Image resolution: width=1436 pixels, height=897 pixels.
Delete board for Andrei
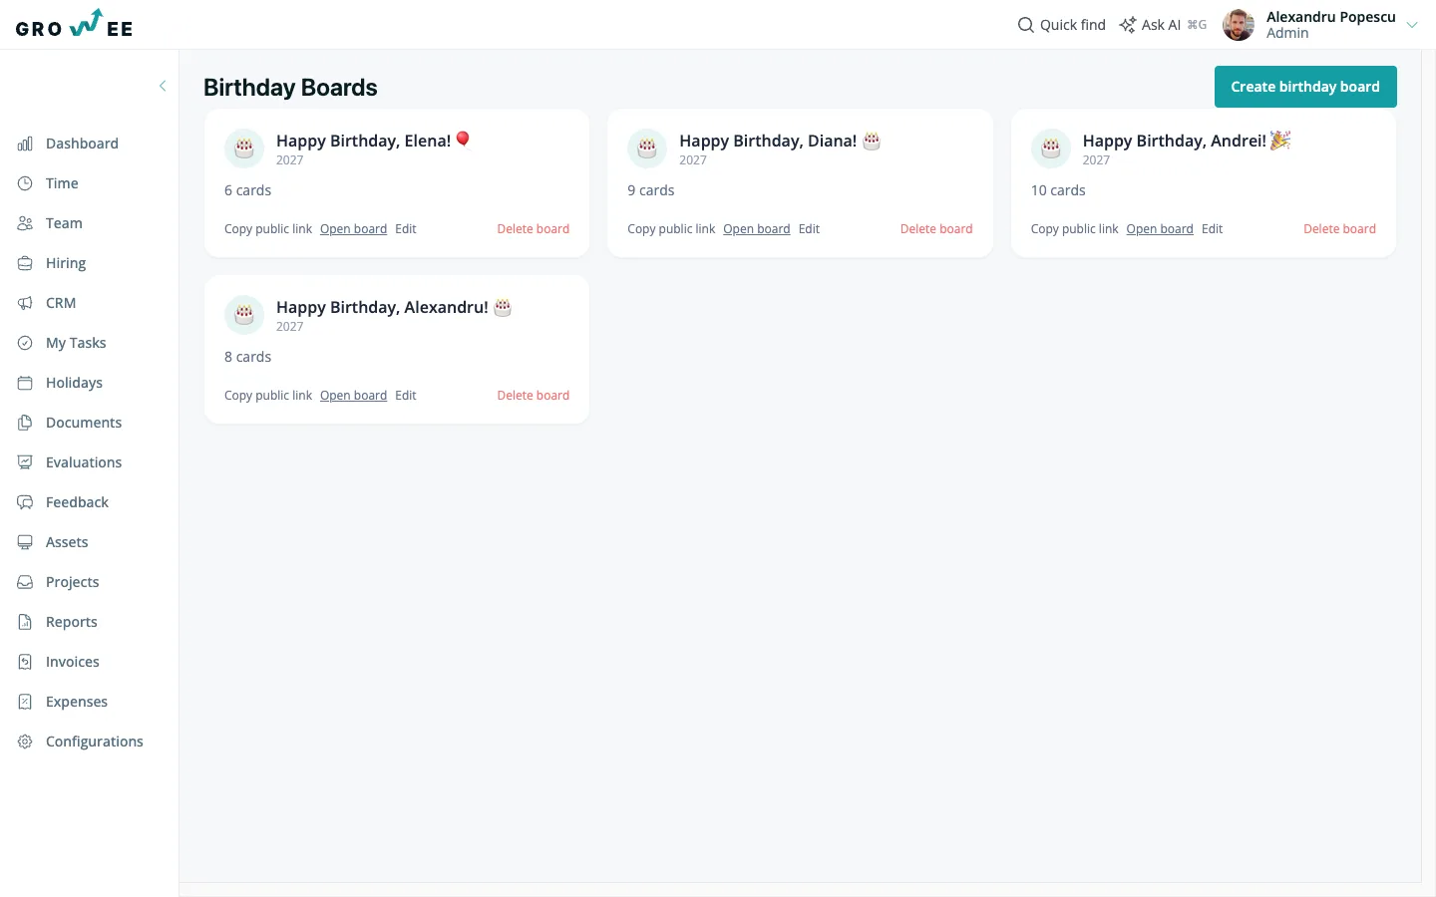pyautogui.click(x=1339, y=229)
